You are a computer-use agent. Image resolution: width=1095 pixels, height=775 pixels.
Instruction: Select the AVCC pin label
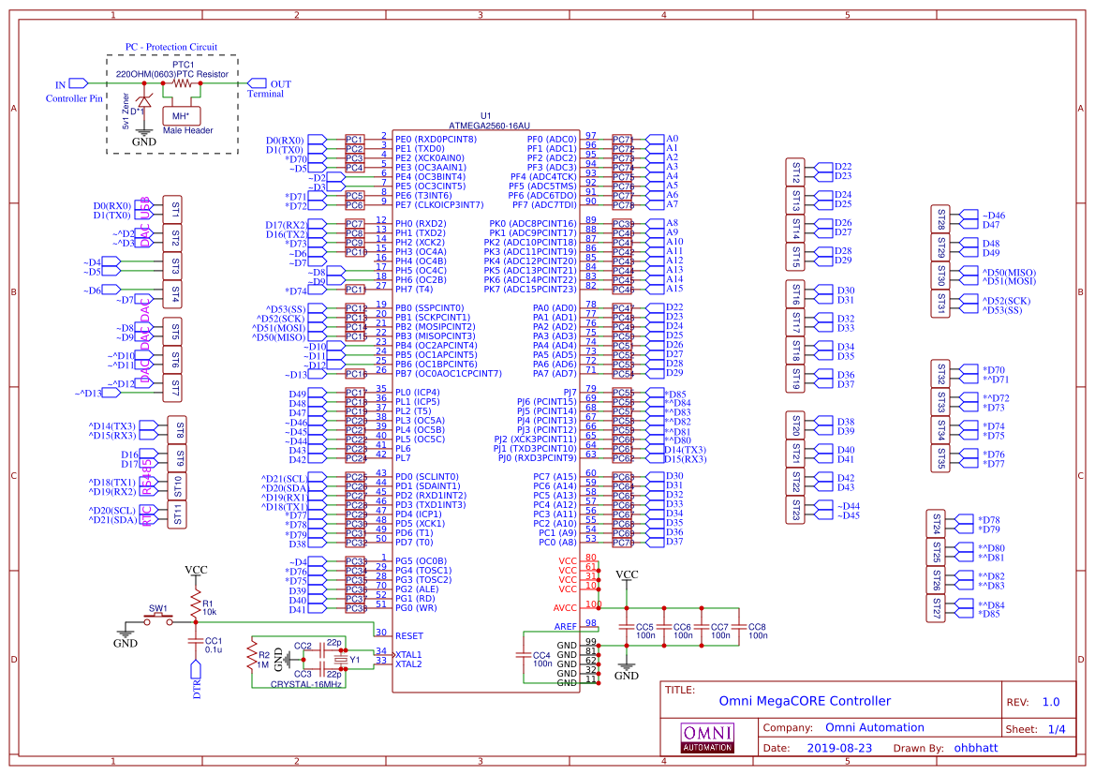click(566, 608)
